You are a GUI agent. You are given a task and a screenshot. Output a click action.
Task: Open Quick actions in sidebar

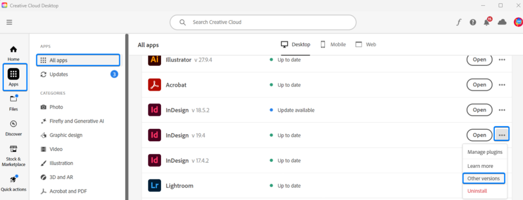pyautogui.click(x=14, y=184)
